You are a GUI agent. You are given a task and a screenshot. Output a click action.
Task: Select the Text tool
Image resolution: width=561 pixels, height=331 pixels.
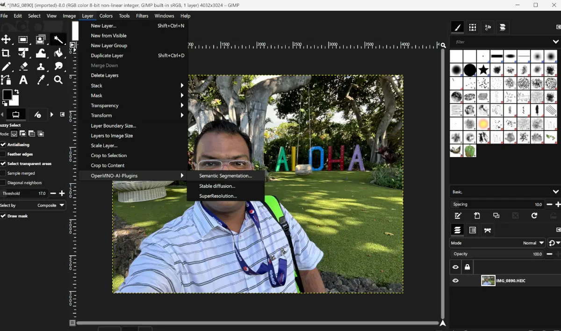(x=23, y=80)
